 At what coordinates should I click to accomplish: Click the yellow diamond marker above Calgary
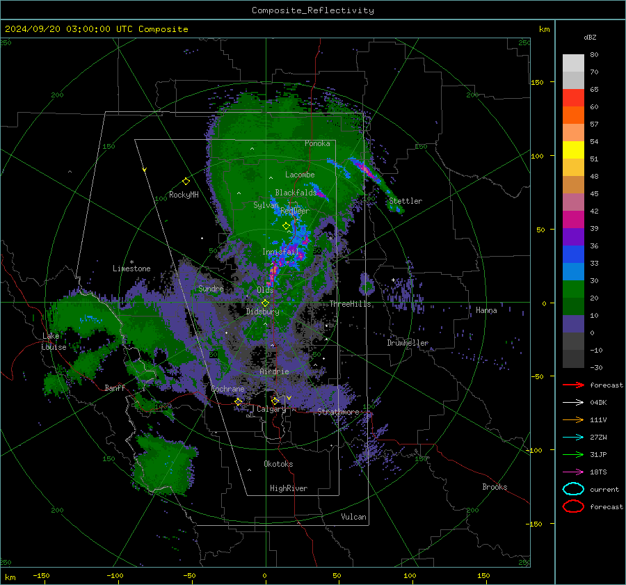pyautogui.click(x=275, y=401)
